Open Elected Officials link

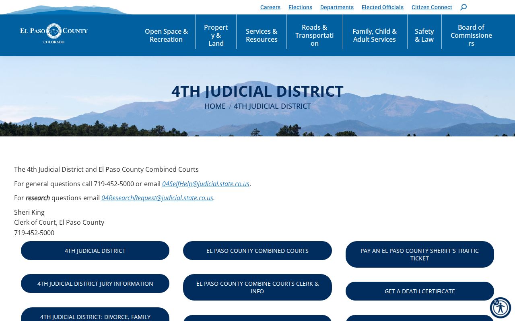click(x=383, y=7)
